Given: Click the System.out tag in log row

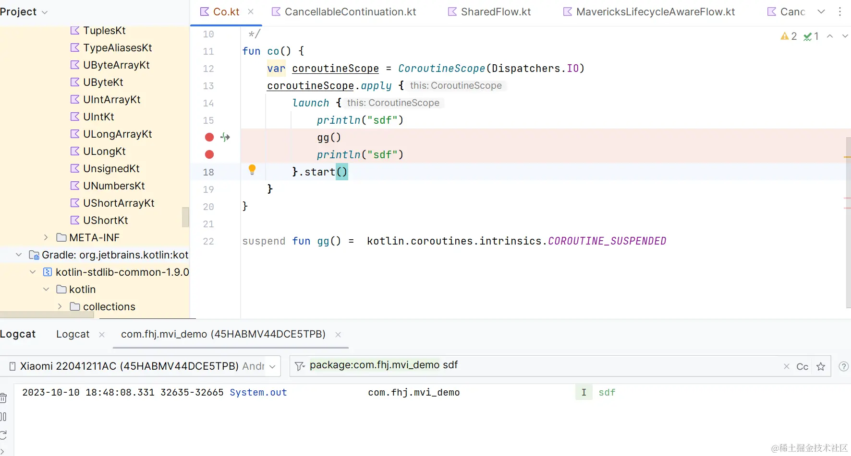Looking at the screenshot, I should click(258, 393).
